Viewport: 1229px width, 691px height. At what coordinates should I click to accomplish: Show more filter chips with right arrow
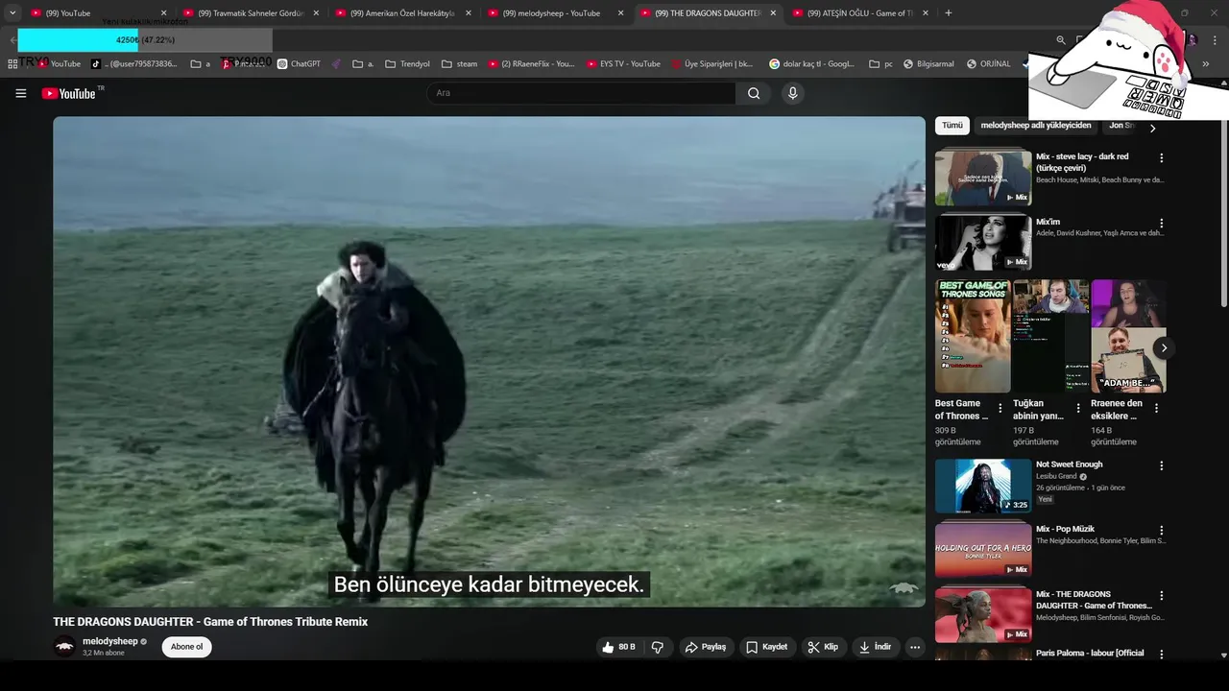tap(1152, 127)
